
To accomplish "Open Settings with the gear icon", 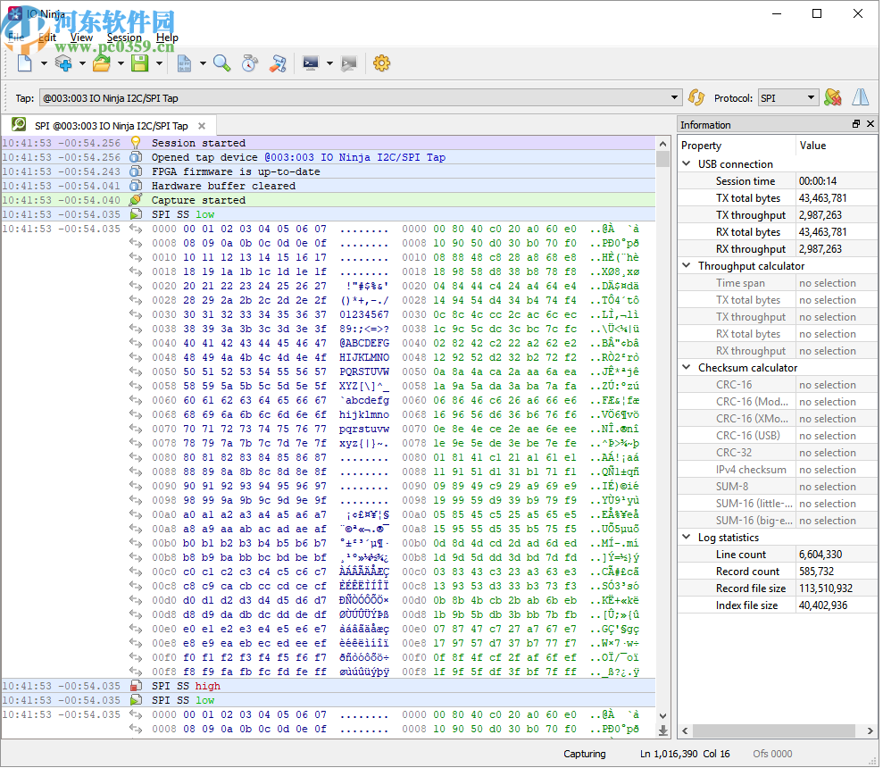I will click(382, 63).
